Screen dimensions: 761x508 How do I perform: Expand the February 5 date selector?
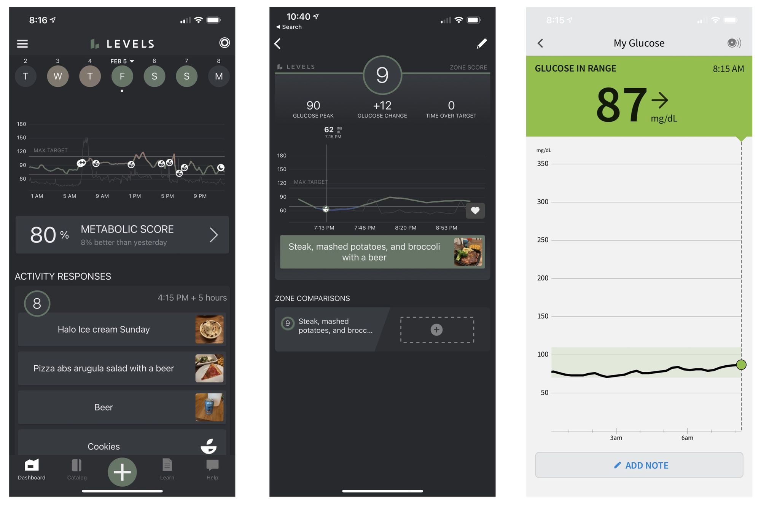click(122, 61)
